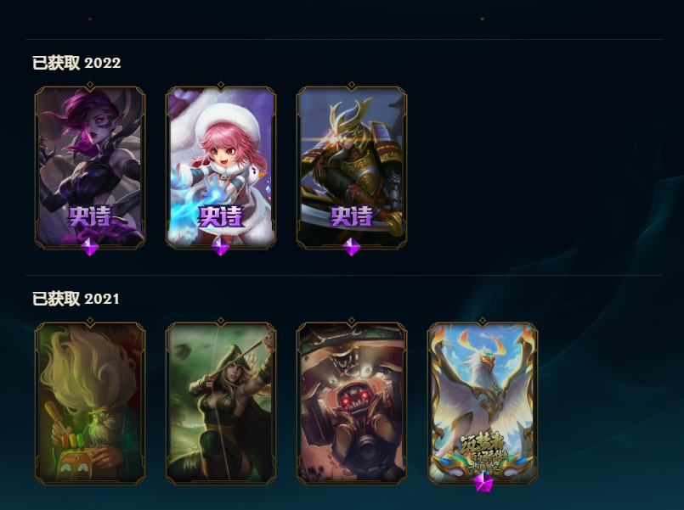Select the 已获取 2021 section heading
The width and height of the screenshot is (684, 510).
click(76, 299)
